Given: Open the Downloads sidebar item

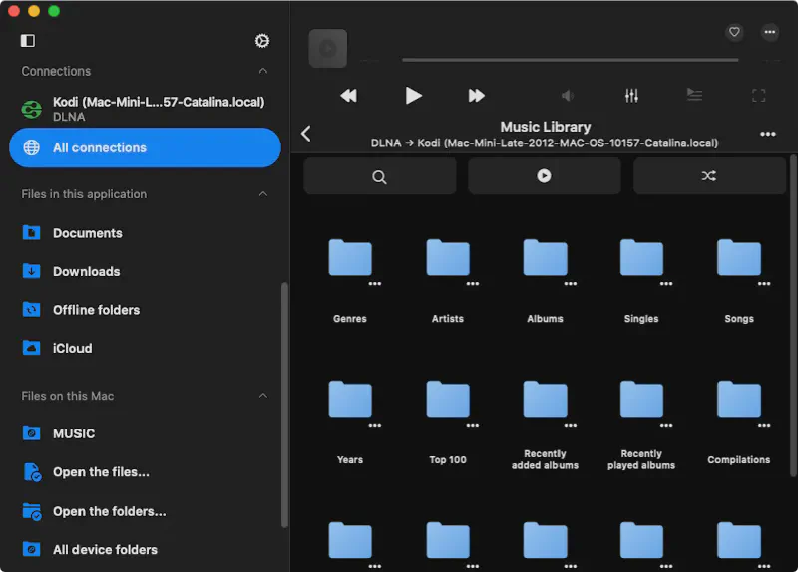Looking at the screenshot, I should coord(86,271).
